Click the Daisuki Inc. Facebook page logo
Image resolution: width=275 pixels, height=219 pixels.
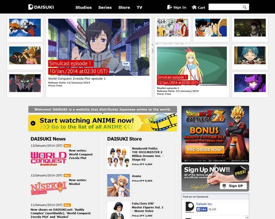pos(190,207)
